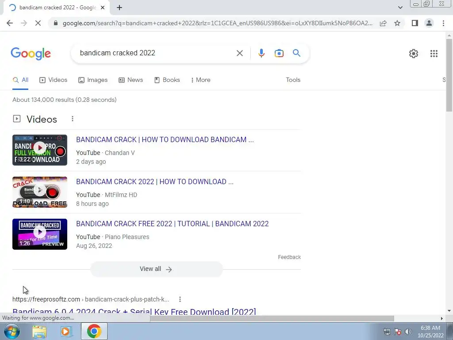Play the Chandan V video thumbnail
Image resolution: width=453 pixels, height=340 pixels.
(40, 150)
